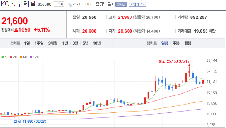Select the 3년 line chart tab

(75, 43)
